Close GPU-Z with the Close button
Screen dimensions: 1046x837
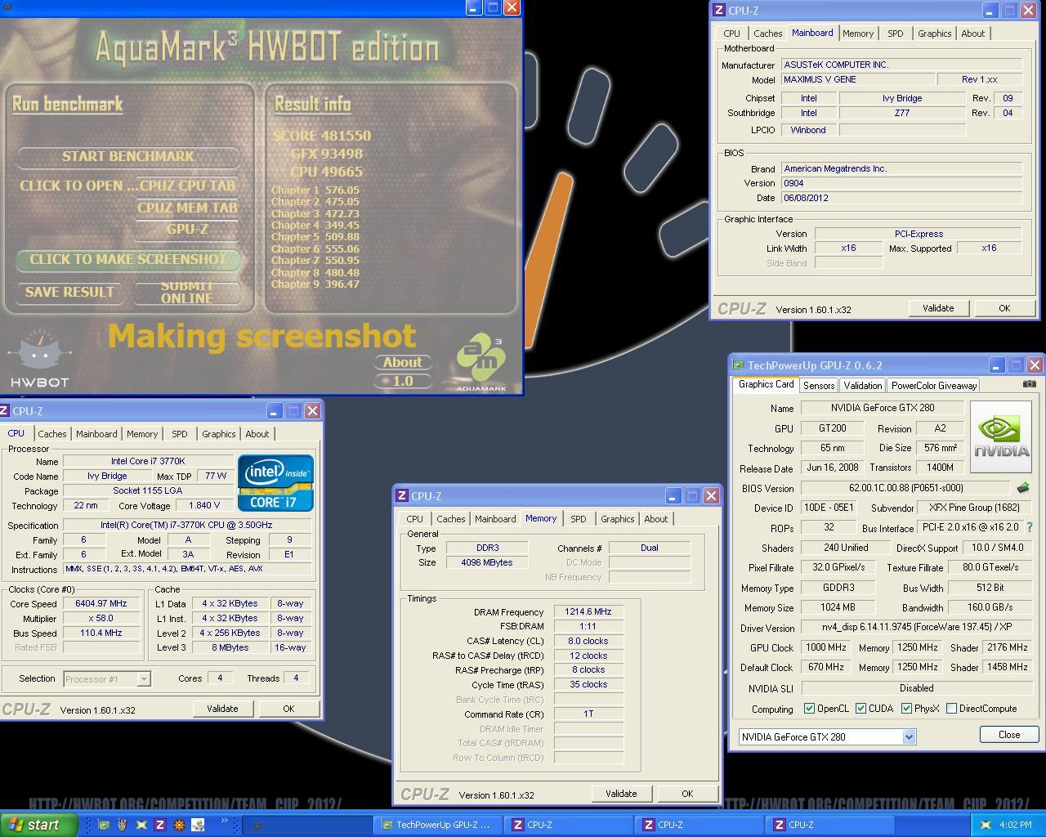coord(1009,735)
